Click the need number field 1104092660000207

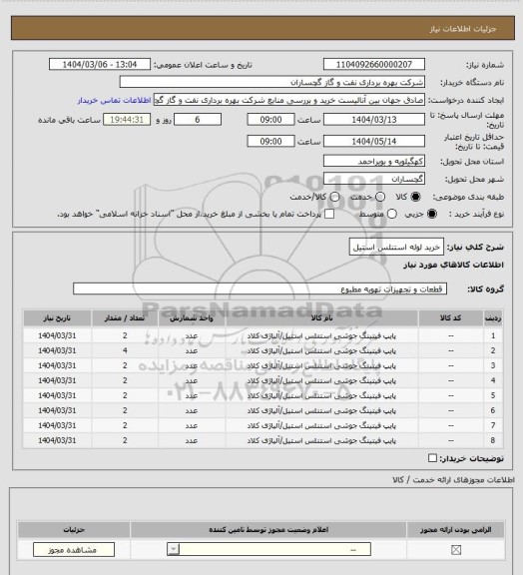click(374, 64)
